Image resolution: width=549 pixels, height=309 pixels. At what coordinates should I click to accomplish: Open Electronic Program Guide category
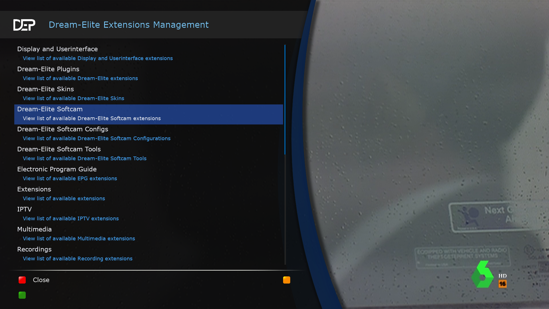pyautogui.click(x=57, y=169)
